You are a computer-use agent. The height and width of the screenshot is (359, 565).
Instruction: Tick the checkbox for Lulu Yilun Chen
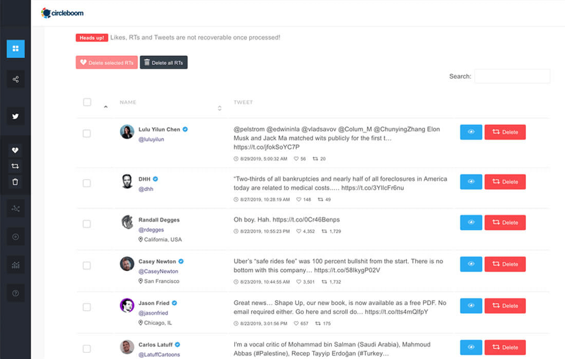click(x=87, y=133)
